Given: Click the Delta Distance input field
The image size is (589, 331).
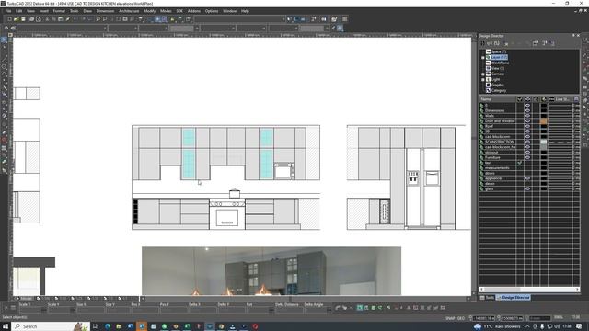Looking at the screenshot, I should (x=288, y=310).
